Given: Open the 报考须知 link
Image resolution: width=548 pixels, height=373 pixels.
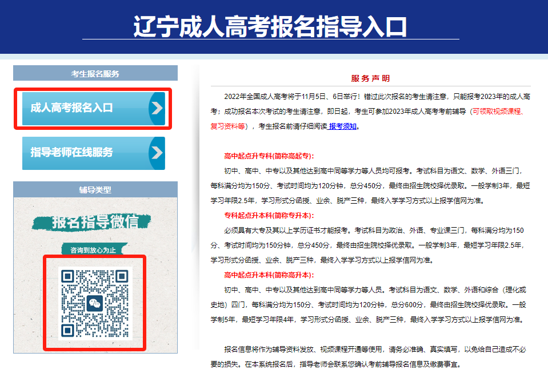Looking at the screenshot, I should 342,126.
